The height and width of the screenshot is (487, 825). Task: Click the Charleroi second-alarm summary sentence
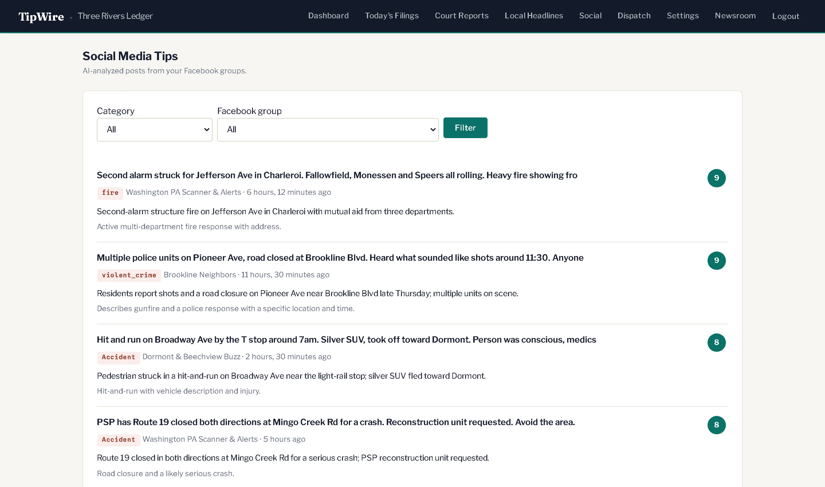click(275, 211)
